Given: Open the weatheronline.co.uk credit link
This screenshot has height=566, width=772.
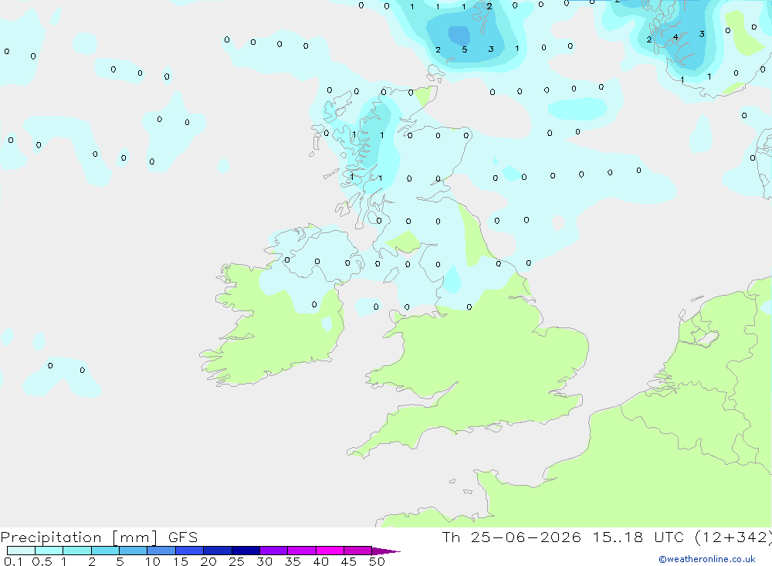Looking at the screenshot, I should coord(707,559).
